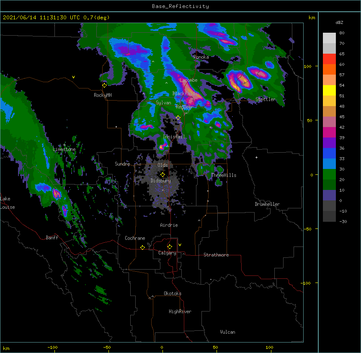
Task: Click the yellow diamond marker below RedDeer
Action: [x=178, y=118]
